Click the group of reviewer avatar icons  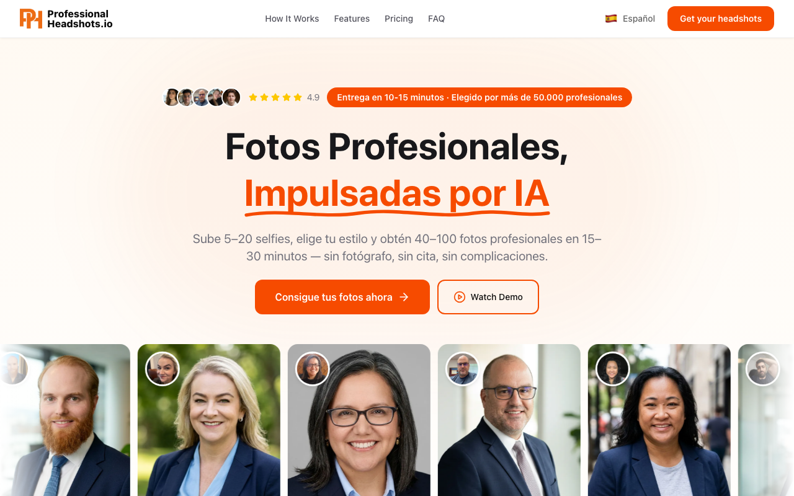[202, 97]
